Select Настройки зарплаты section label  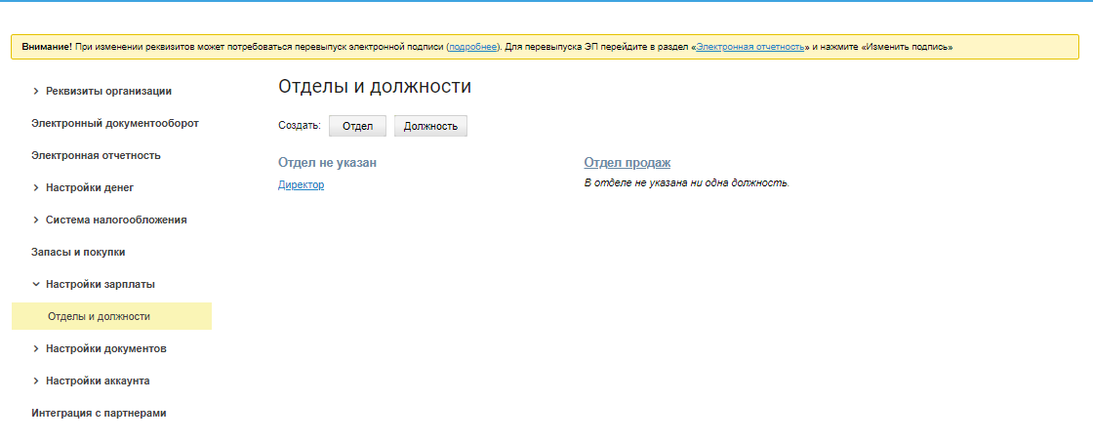101,284
